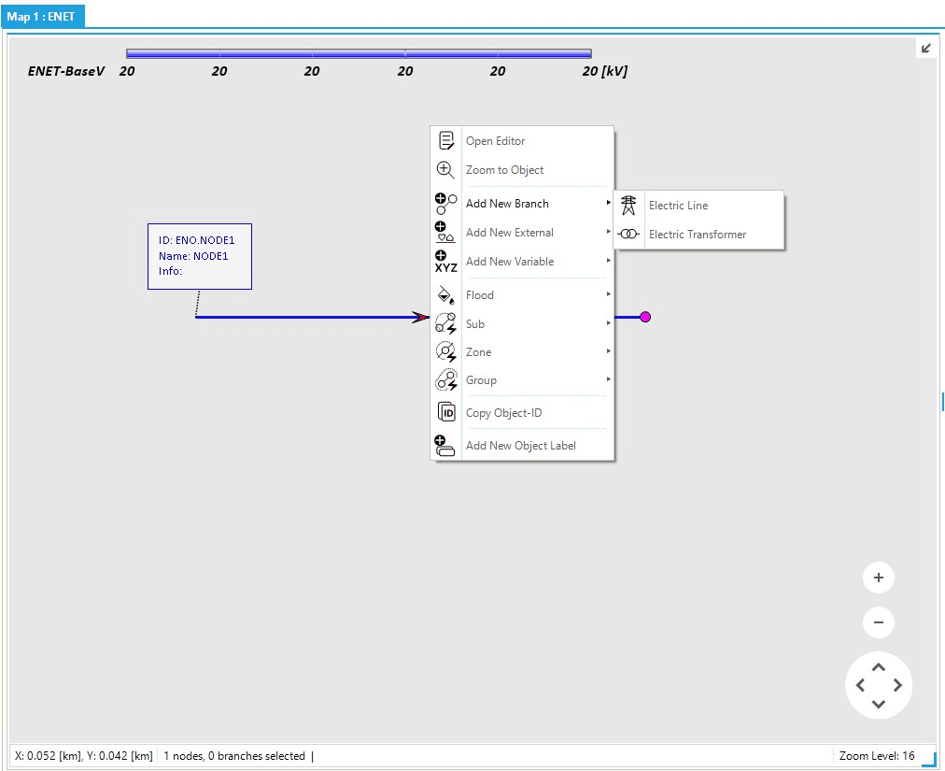Expand the Zone submenu arrow
945x771 pixels.
click(608, 352)
